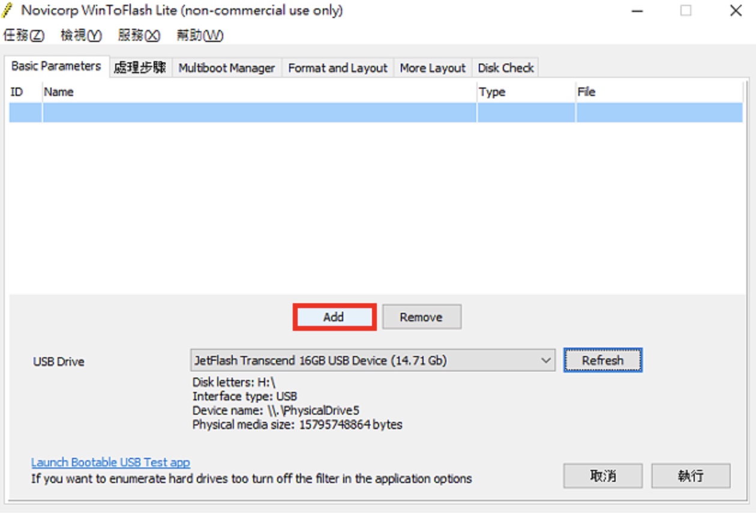This screenshot has height=513, width=756.
Task: Open the 服務(X) menu
Action: pos(139,35)
